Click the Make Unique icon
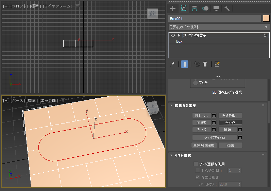 tap(197, 64)
